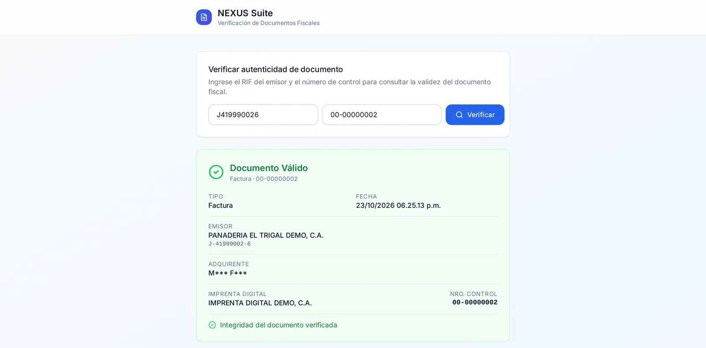Click the Factura value under TIPO

221,206
